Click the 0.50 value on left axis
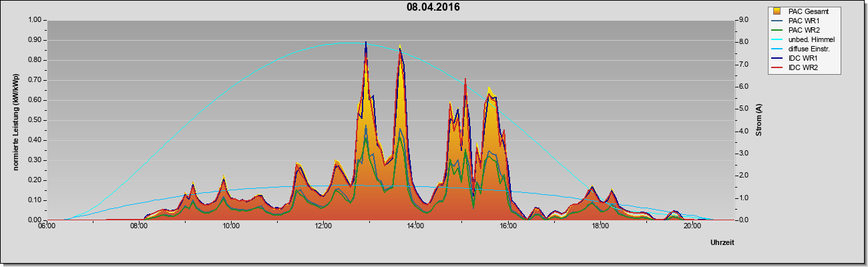 point(35,120)
